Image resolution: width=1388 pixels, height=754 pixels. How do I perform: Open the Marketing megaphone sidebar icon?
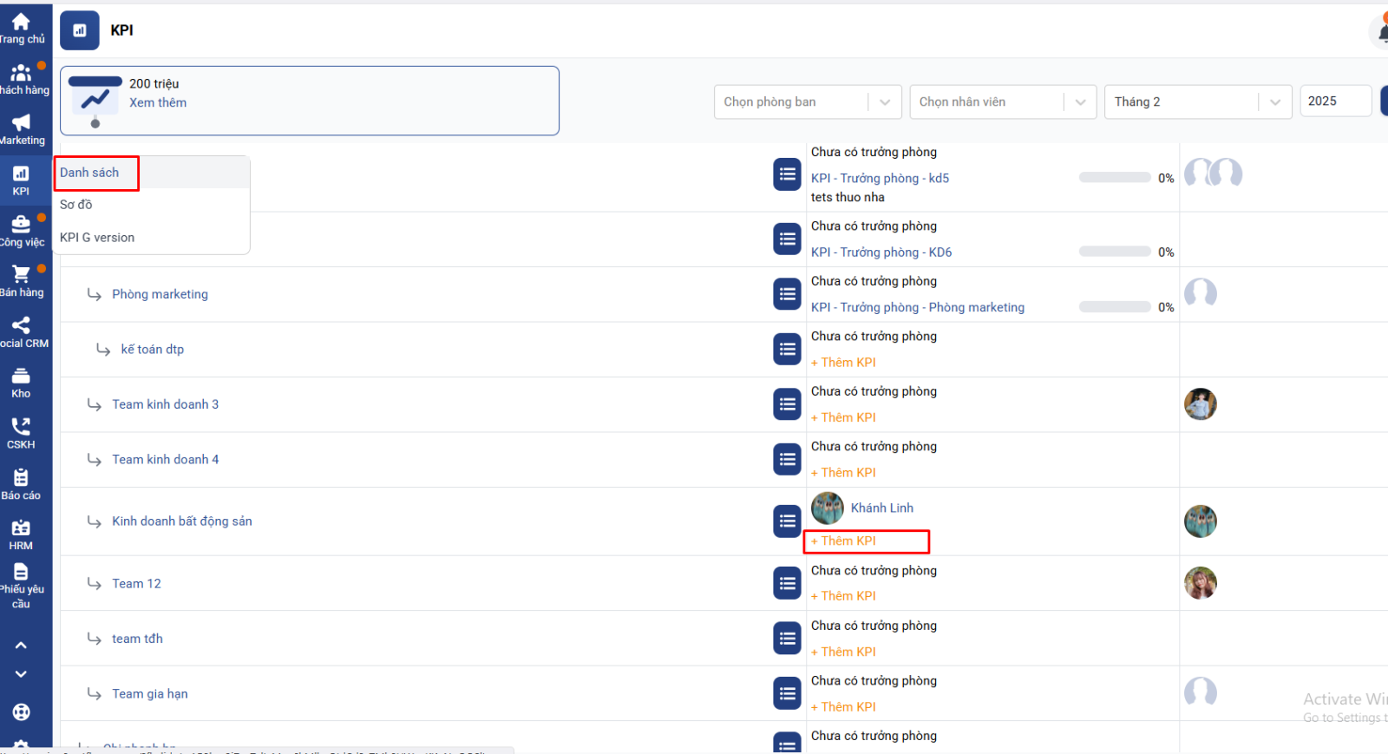coord(21,124)
